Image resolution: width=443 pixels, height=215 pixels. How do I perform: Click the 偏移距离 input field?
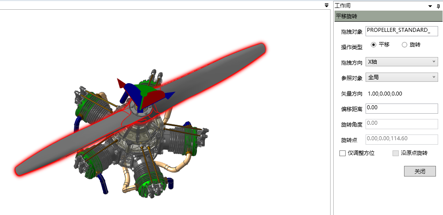pos(402,108)
